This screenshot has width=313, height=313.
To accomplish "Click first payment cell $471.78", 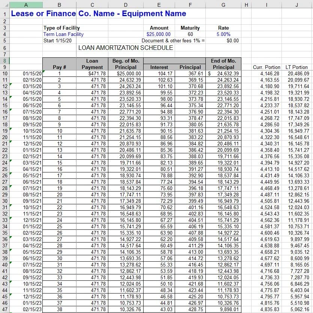I will coord(92,73).
